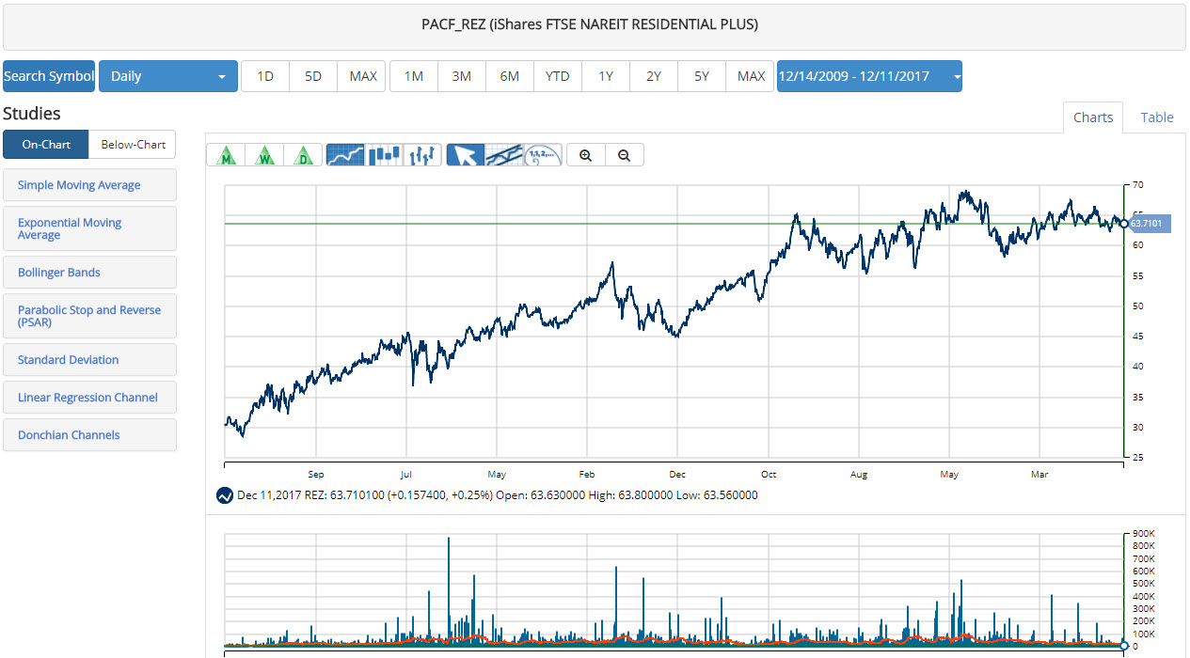This screenshot has height=658, width=1190.
Task: Open the Daily interval dropdown
Action: point(168,76)
